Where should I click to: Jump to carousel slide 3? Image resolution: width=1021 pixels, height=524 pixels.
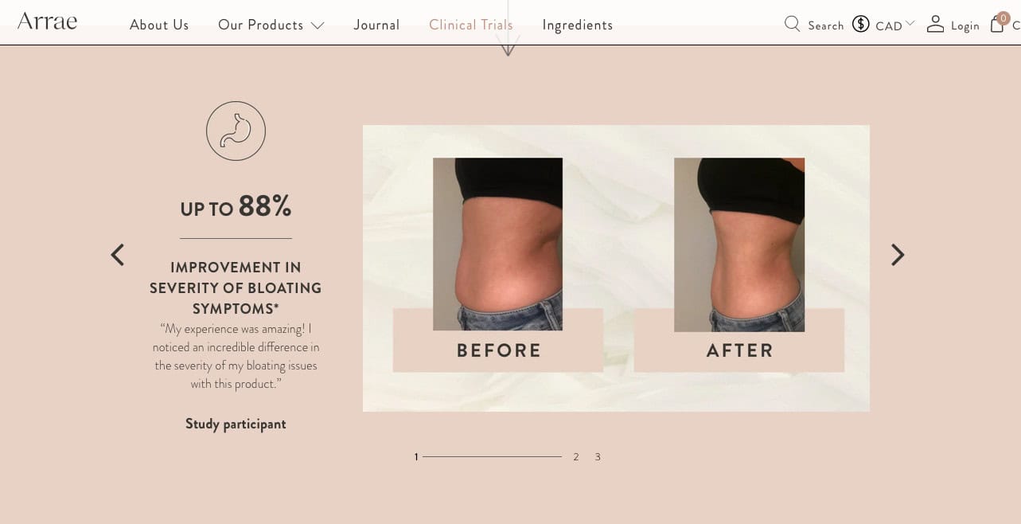[x=598, y=457]
